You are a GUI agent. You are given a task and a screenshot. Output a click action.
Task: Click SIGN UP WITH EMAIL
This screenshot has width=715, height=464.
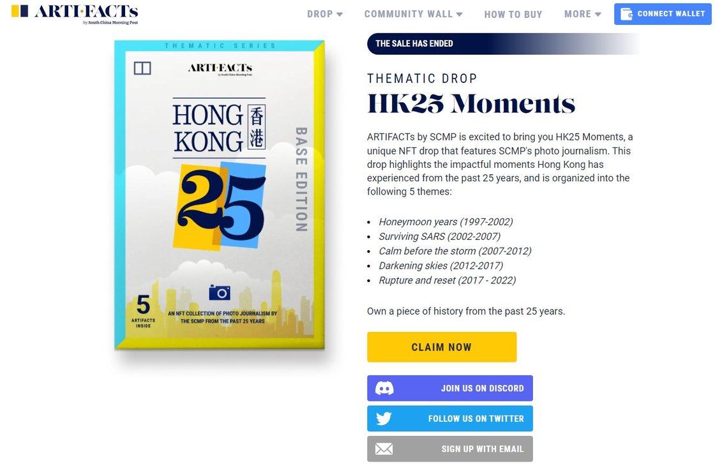tap(450, 449)
